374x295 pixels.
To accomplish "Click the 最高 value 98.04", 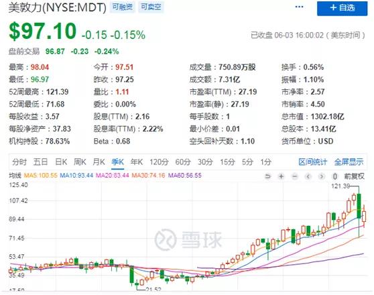I will pyautogui.click(x=40, y=67).
